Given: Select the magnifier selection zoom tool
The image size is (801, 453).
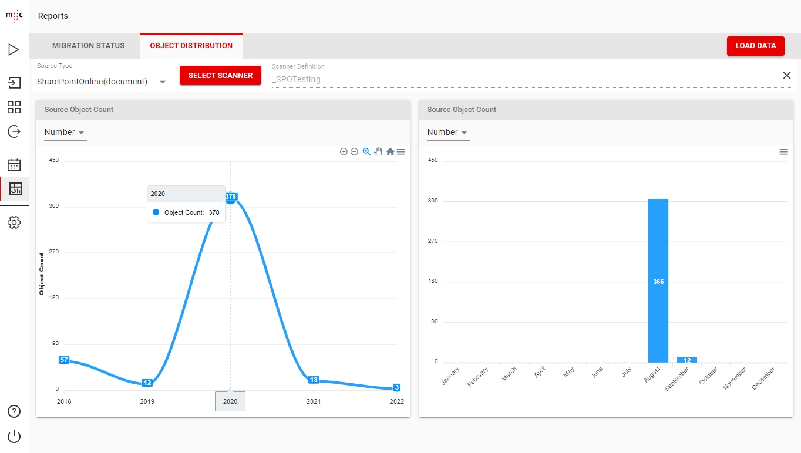Looking at the screenshot, I should [x=366, y=152].
